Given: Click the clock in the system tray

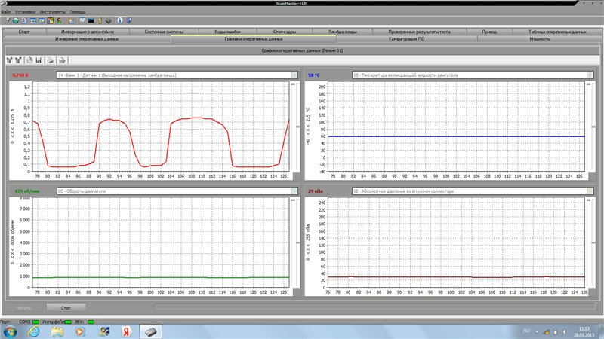Looking at the screenshot, I should (x=584, y=331).
